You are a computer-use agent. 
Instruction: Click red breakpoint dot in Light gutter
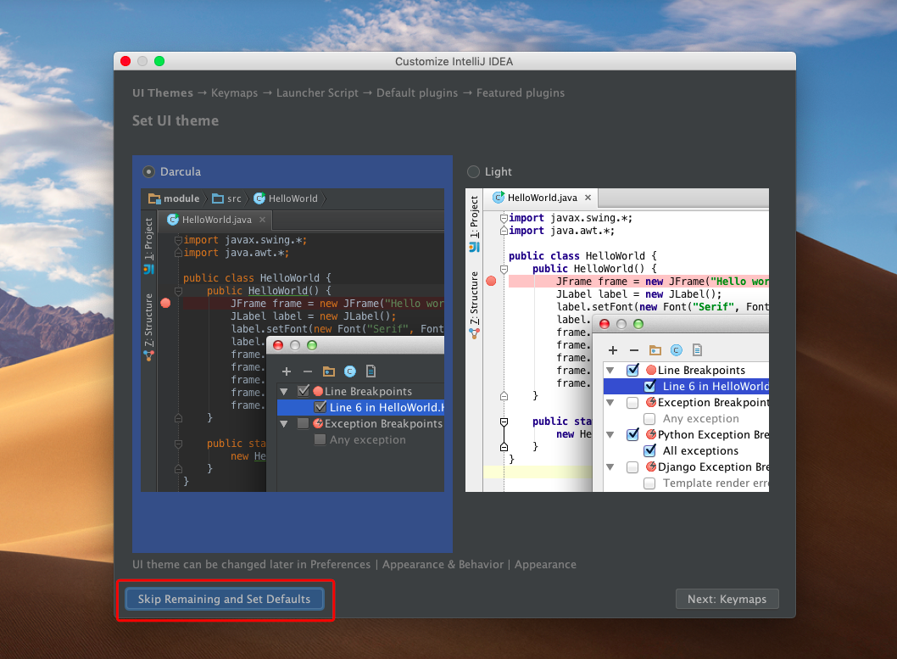point(490,281)
